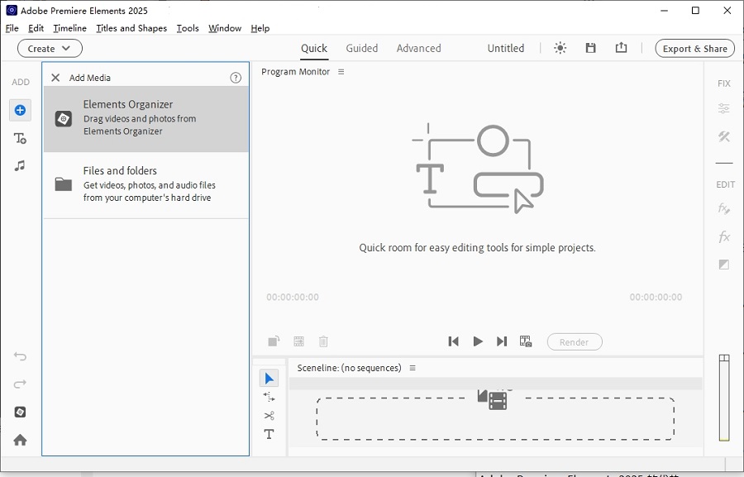The width and height of the screenshot is (744, 477).
Task: Open the Music note panel icon
Action: tap(20, 165)
